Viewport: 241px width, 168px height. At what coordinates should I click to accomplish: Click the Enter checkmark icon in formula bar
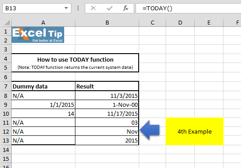110,8
